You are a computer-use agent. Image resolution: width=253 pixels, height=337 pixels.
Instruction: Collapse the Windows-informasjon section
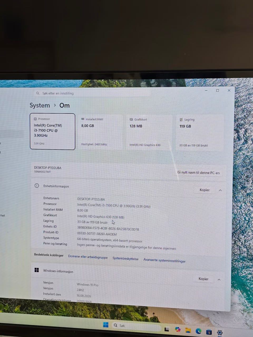tap(219, 280)
